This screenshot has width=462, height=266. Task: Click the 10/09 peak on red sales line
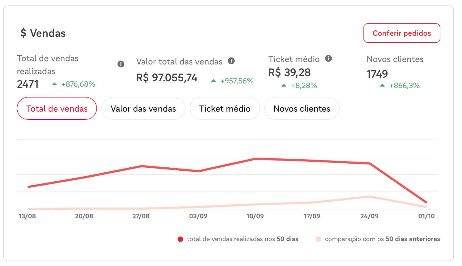point(256,159)
